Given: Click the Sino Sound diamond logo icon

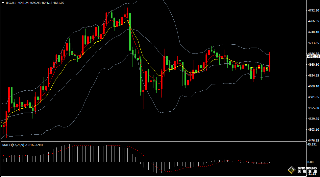Looking at the screenshot, I should pyautogui.click(x=291, y=170).
